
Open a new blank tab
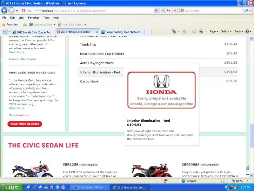pos(148,32)
